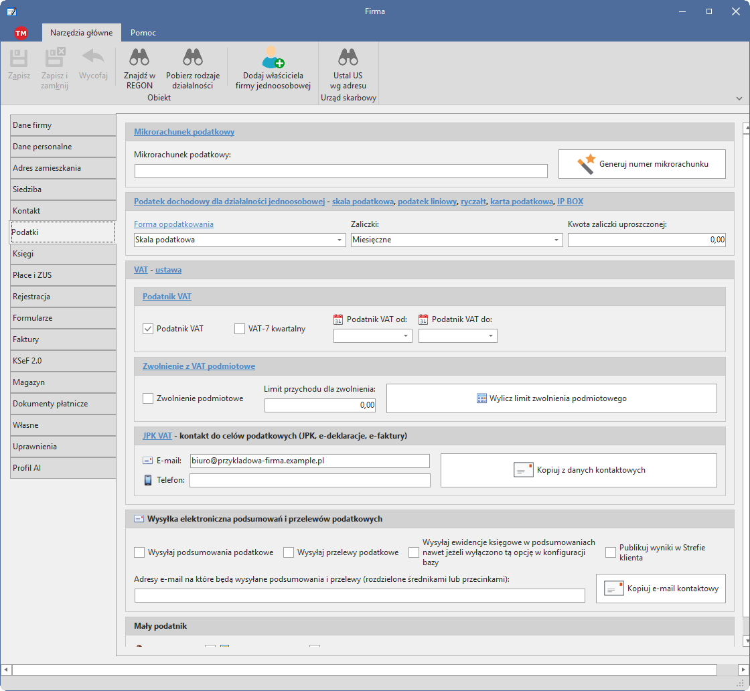
Task: Open Znajdź w REGON binoculars tool
Action: click(139, 58)
